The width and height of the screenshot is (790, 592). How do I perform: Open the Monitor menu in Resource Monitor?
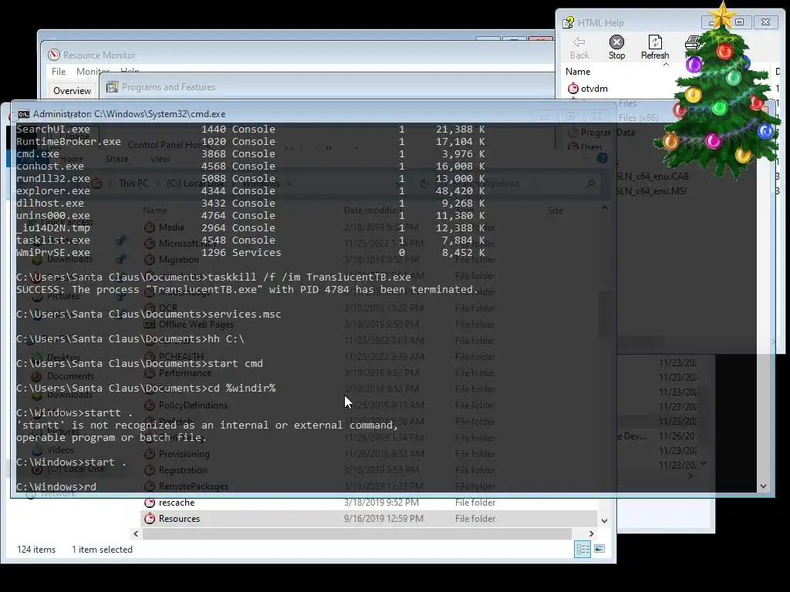point(93,72)
